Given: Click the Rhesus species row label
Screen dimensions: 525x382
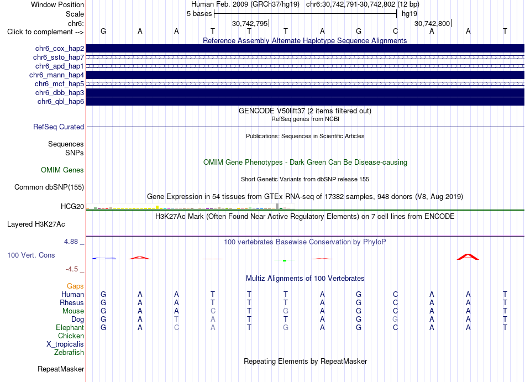Looking at the screenshot, I should 72,302.
